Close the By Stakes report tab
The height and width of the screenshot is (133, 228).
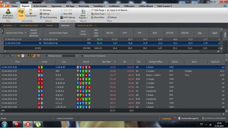[15, 25]
